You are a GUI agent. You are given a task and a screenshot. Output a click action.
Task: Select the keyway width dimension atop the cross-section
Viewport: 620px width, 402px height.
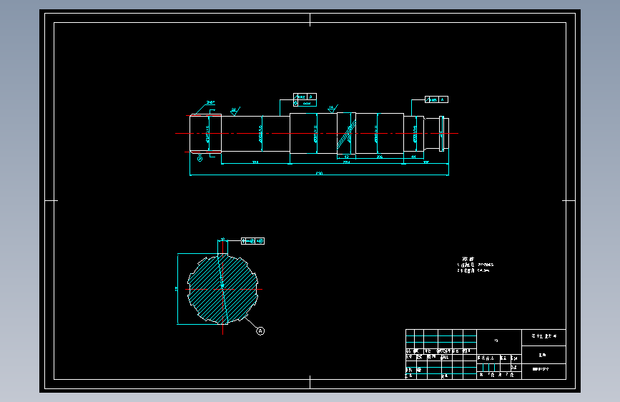click(x=222, y=240)
